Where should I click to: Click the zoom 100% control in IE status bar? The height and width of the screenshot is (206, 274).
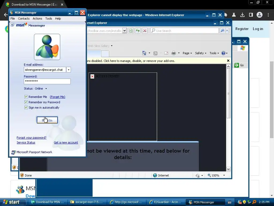[x=213, y=175]
